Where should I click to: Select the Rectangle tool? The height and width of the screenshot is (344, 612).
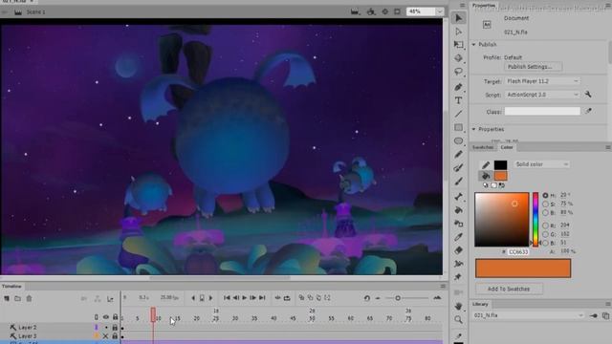point(459,127)
